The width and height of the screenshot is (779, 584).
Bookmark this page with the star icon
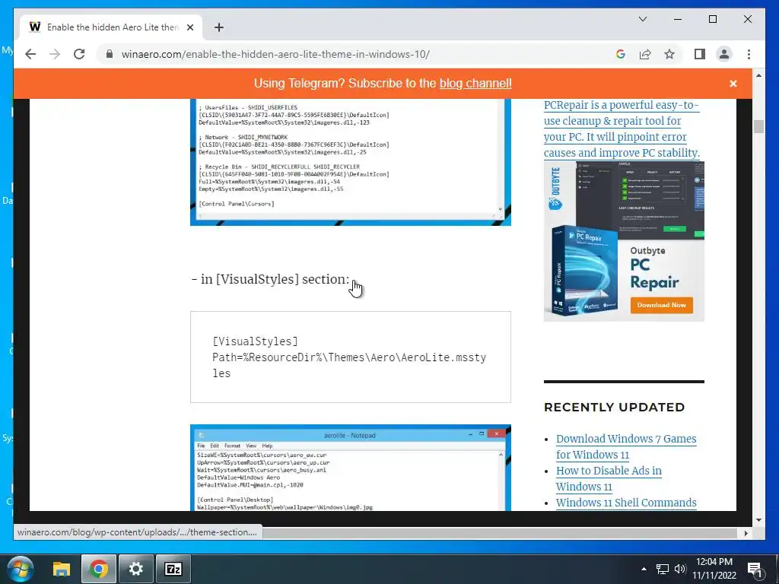click(669, 54)
